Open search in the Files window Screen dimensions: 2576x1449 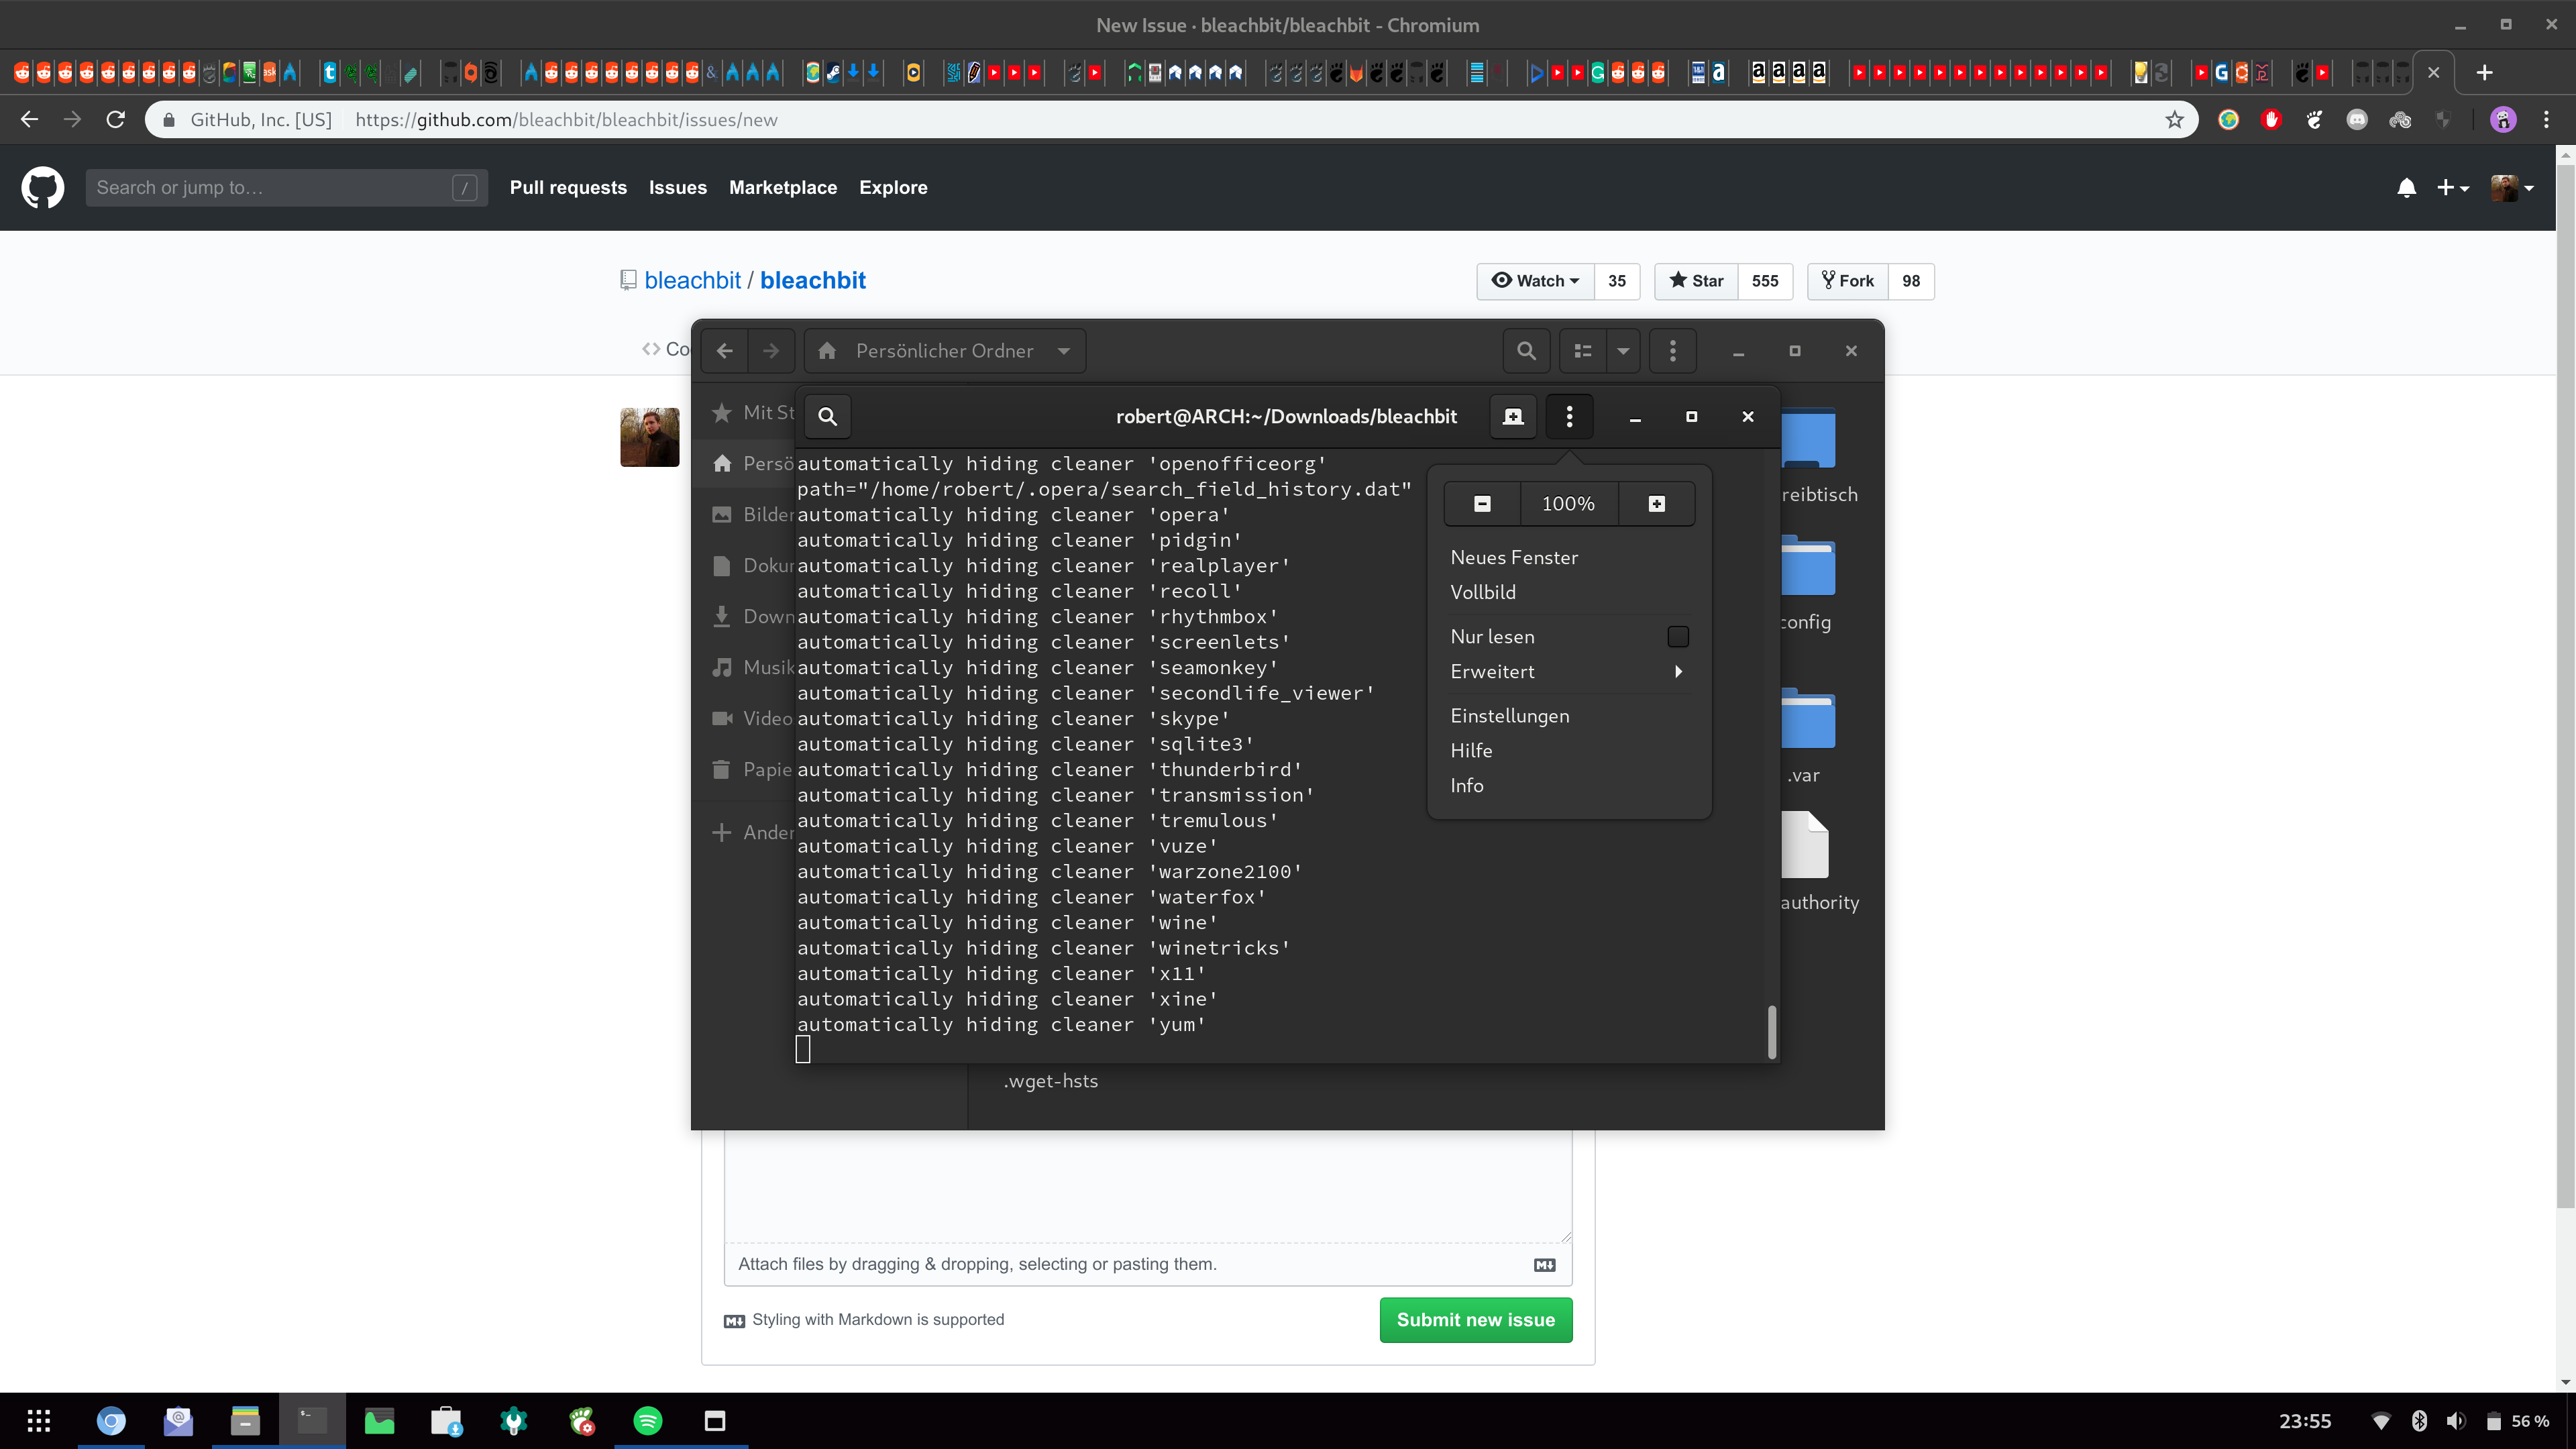tap(1526, 351)
